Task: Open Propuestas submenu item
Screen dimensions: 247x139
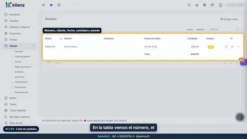Action: 20,87
